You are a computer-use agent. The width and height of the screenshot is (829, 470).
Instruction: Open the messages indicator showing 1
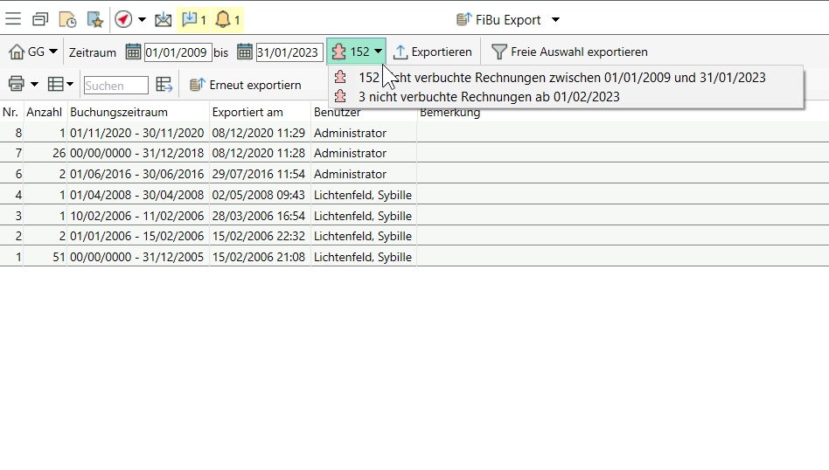tap(193, 19)
